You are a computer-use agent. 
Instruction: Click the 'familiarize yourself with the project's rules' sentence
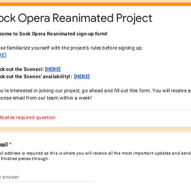coord(71,48)
